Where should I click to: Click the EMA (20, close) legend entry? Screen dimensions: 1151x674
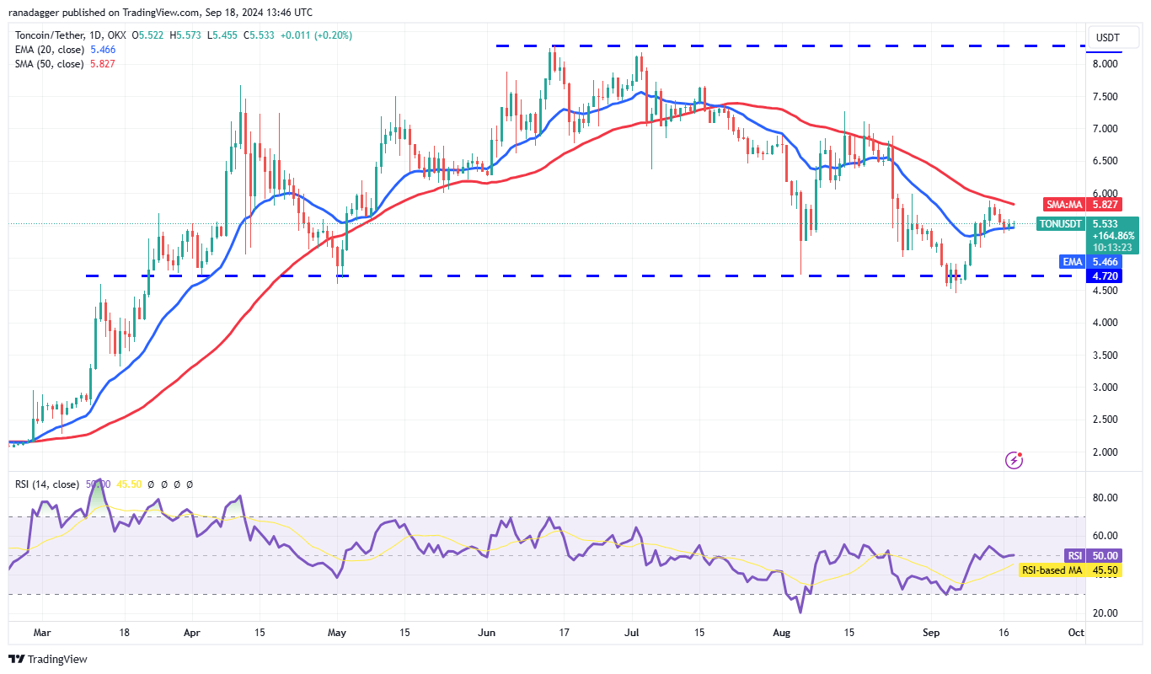point(50,50)
